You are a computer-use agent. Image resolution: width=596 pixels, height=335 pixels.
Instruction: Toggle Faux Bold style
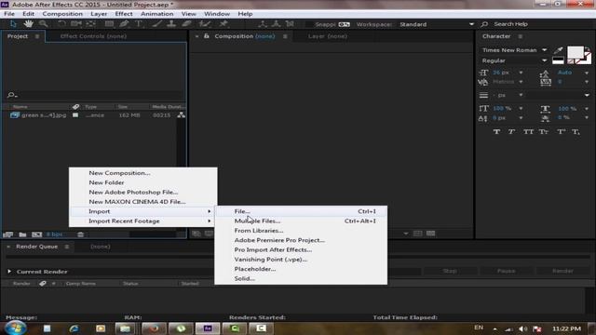click(496, 132)
